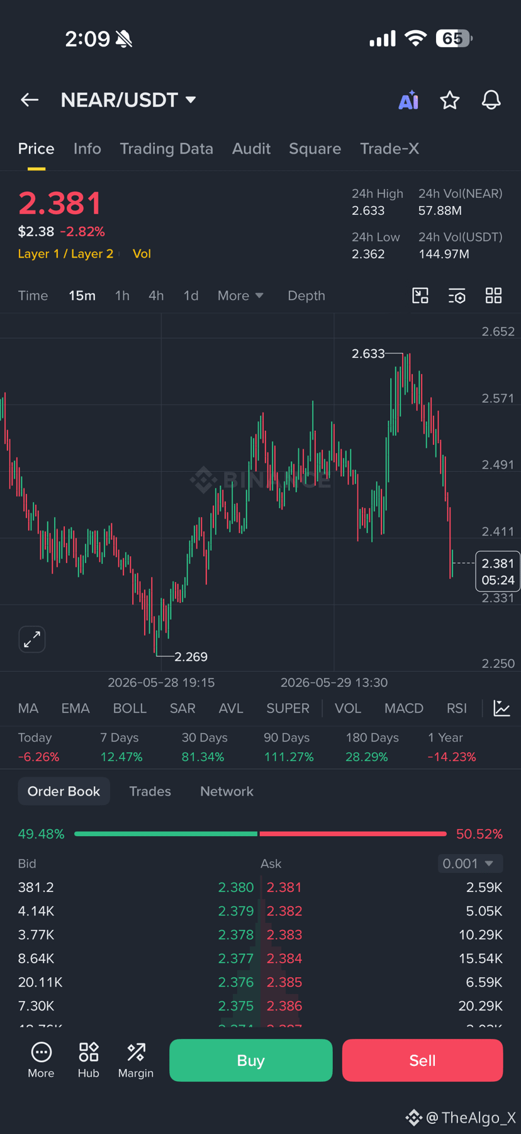This screenshot has width=521, height=1134.
Task: Open the Margin trading icon
Action: coord(136,1060)
